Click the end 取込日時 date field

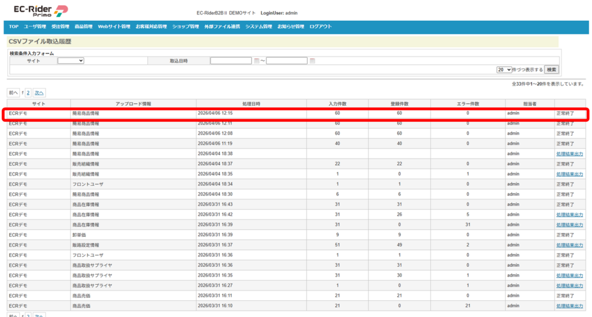(286, 61)
